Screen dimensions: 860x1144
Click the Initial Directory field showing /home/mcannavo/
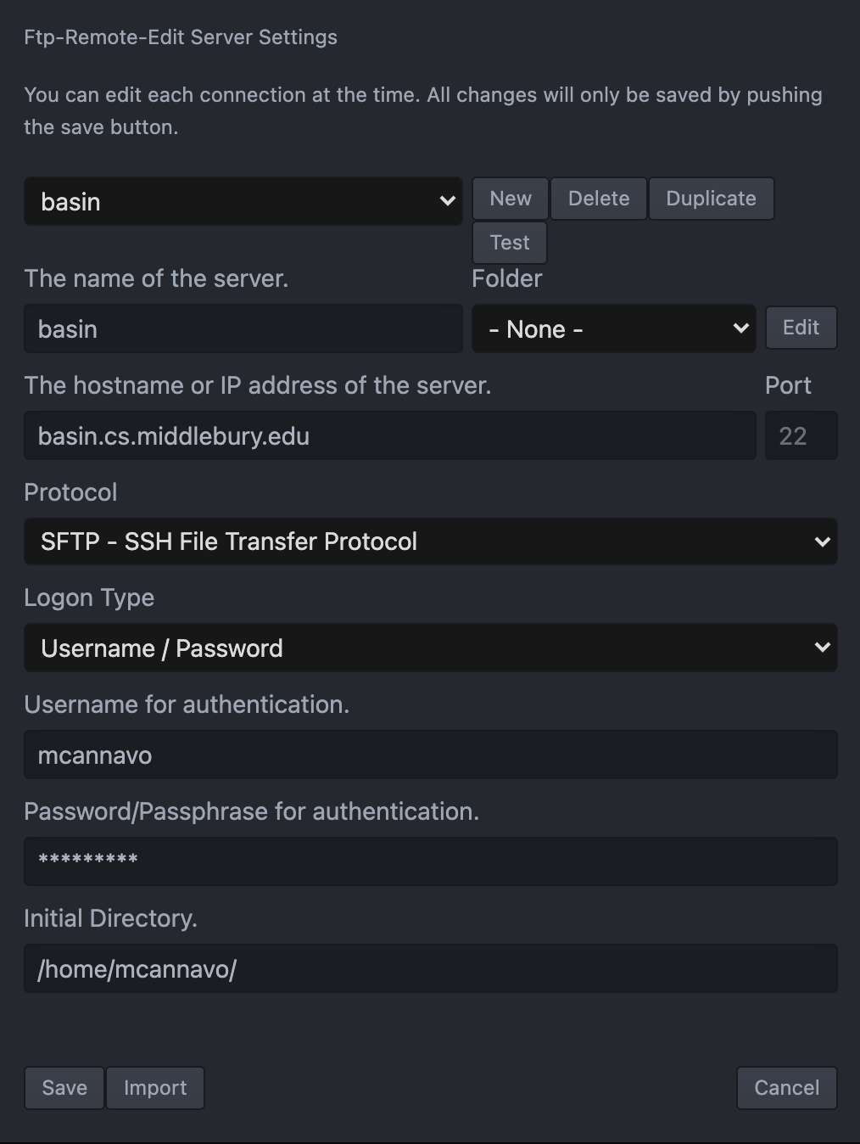click(x=431, y=968)
